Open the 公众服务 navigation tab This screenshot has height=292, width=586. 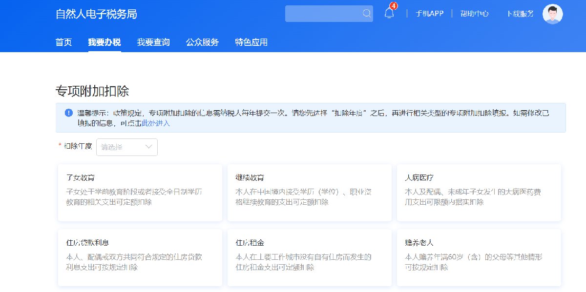(202, 42)
